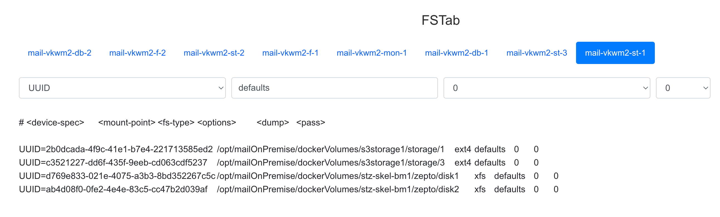
Task: Go to the mail-vkwm2-f-1 tab
Action: 290,53
